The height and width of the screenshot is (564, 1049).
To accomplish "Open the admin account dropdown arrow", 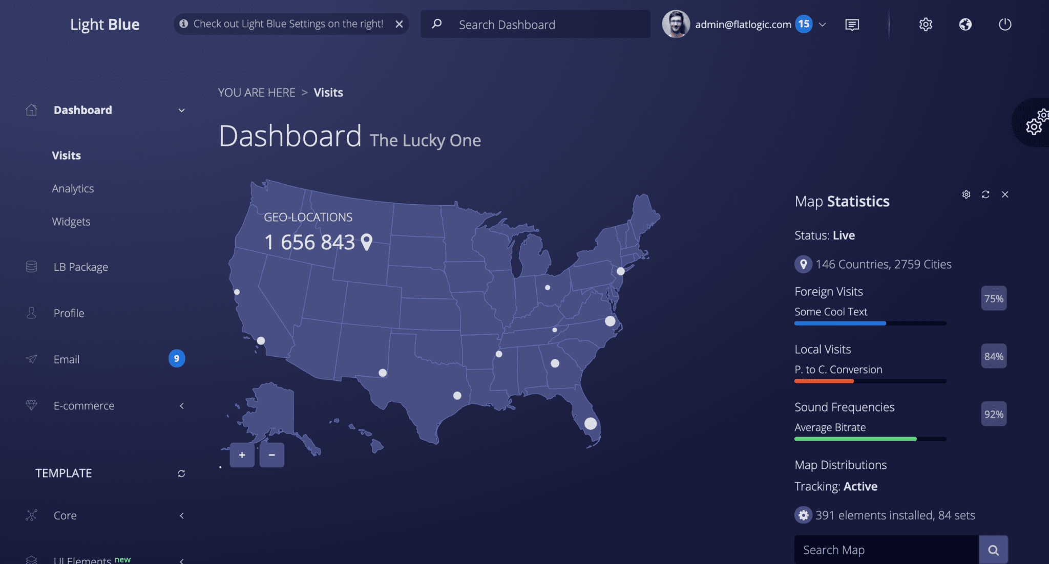I will click(x=823, y=25).
